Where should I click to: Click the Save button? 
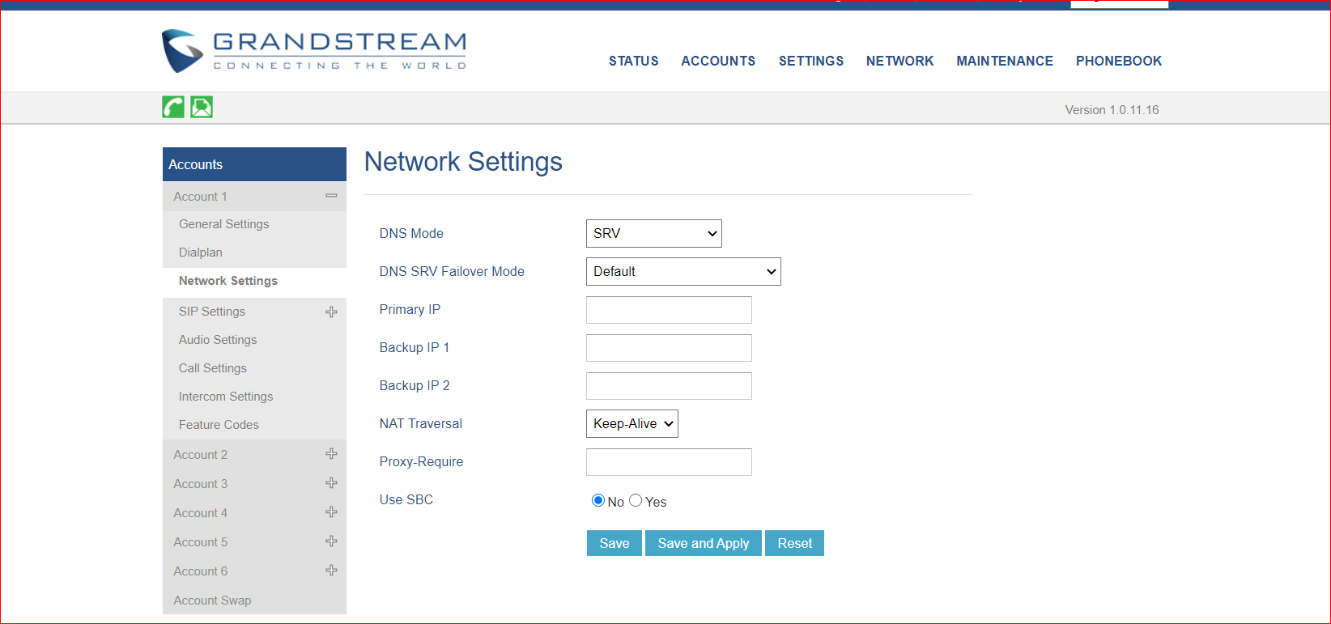pyautogui.click(x=614, y=543)
